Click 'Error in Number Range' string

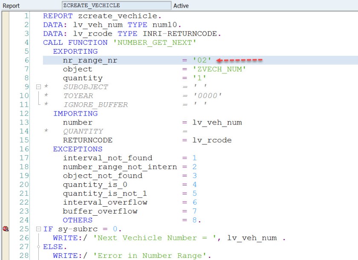pos(150,256)
